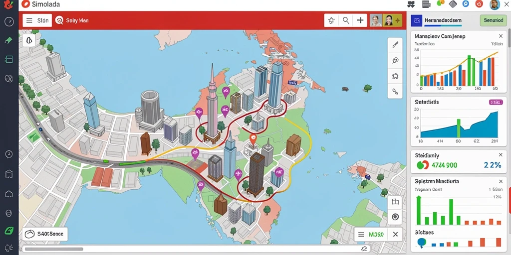Toggle the leaf icon button on map corner
The image size is (511, 255).
(x=29, y=40)
